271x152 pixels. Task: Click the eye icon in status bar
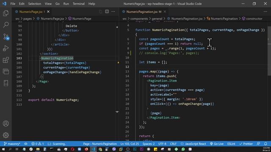pyautogui.click(x=25, y=144)
